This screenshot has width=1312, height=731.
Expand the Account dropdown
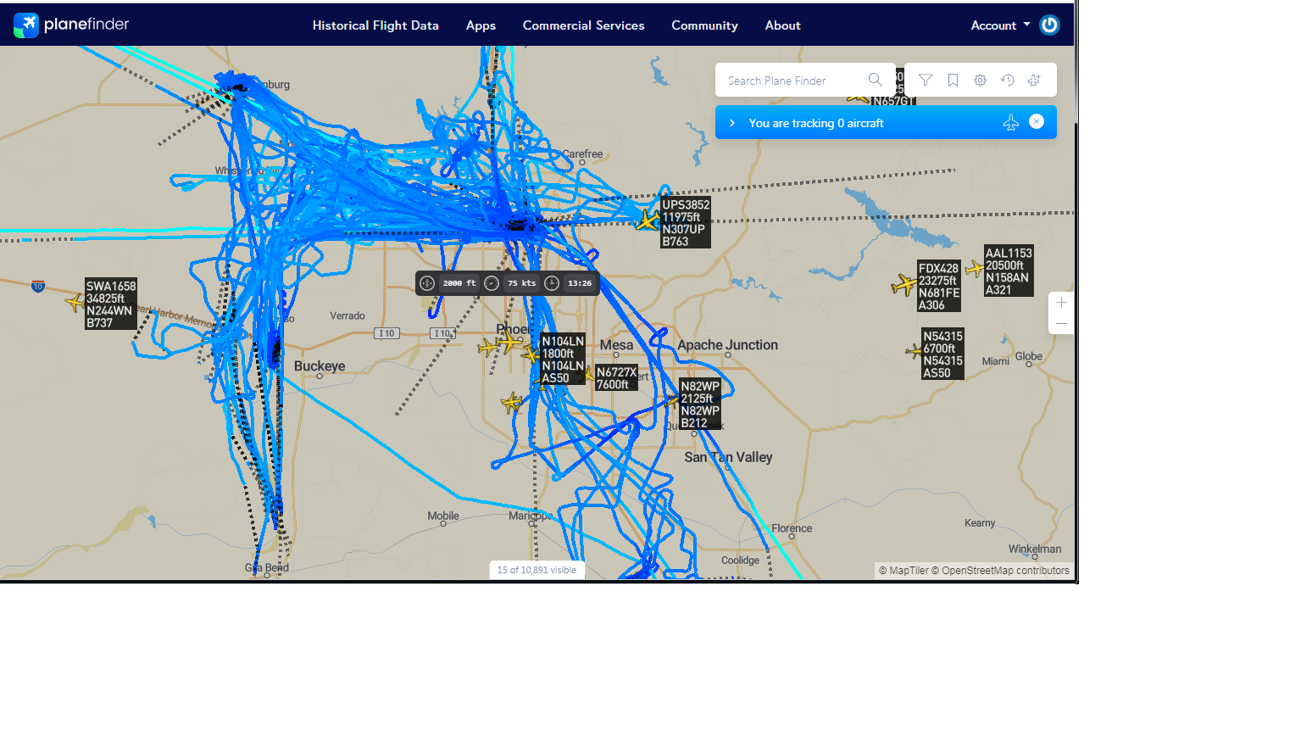click(x=1000, y=25)
